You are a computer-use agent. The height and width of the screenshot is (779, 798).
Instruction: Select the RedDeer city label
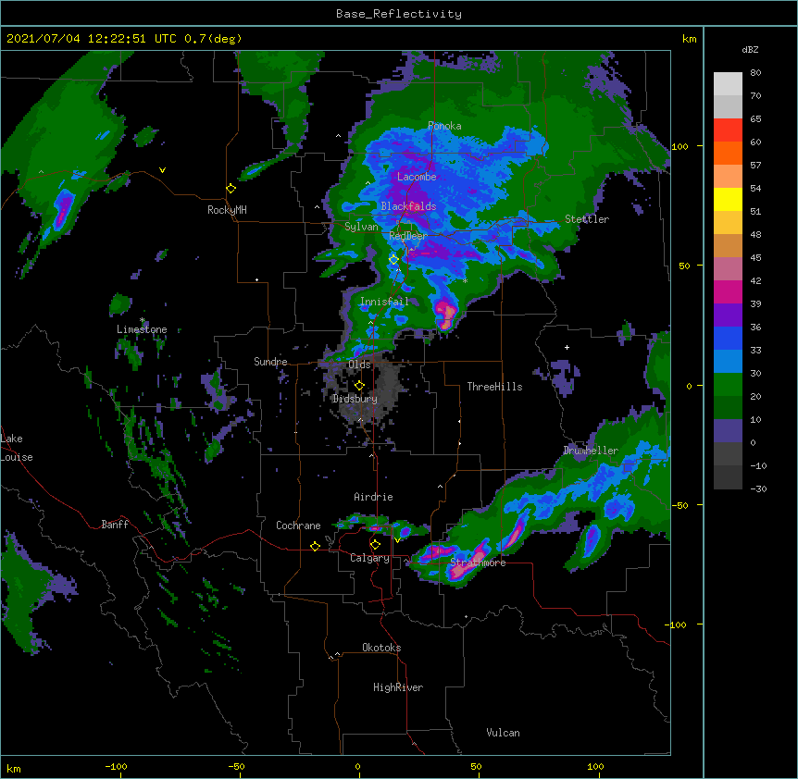(x=408, y=236)
